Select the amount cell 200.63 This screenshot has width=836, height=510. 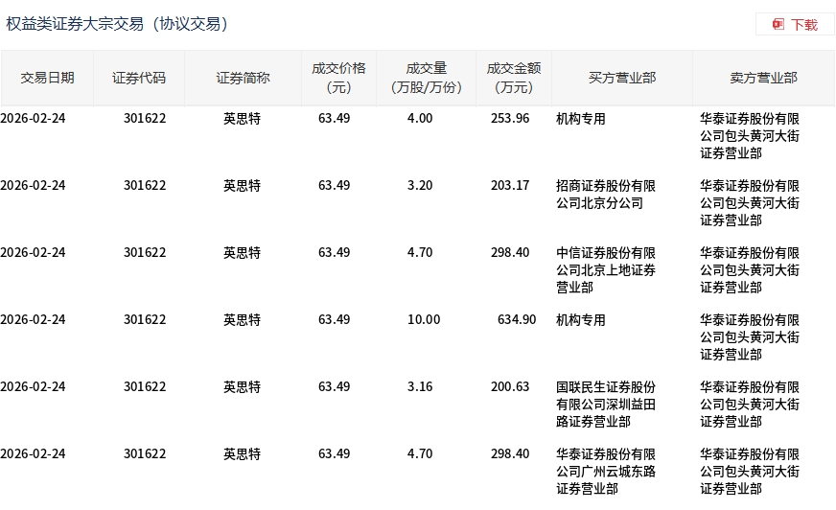(510, 387)
